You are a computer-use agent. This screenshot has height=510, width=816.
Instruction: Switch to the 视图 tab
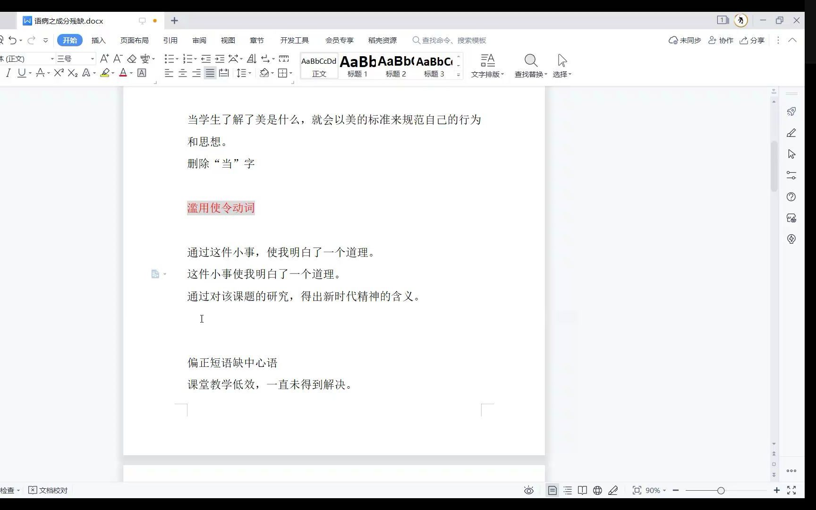(x=228, y=40)
